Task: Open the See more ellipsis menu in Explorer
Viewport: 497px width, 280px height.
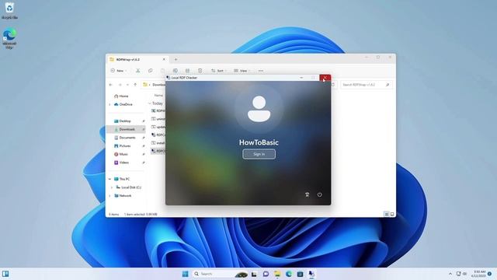Action: (261, 71)
